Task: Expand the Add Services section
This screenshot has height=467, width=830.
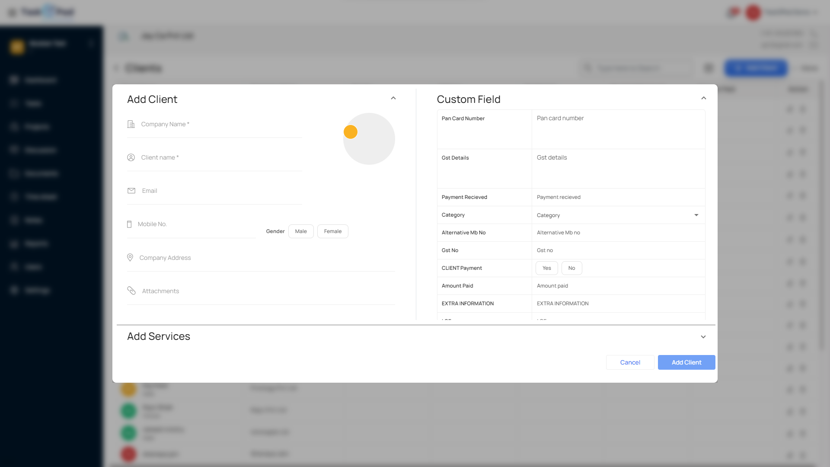Action: (703, 337)
